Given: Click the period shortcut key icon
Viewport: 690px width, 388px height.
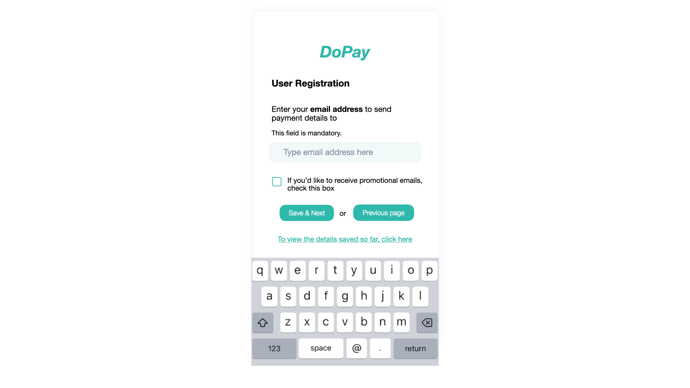Looking at the screenshot, I should (380, 348).
